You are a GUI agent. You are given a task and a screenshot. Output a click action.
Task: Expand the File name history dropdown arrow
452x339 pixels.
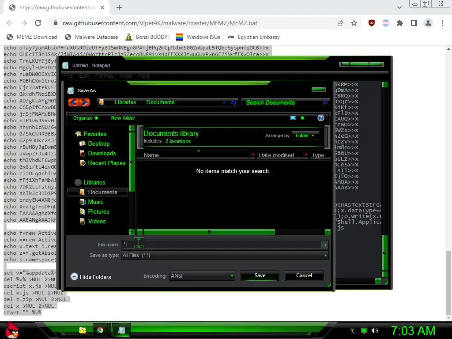325,245
